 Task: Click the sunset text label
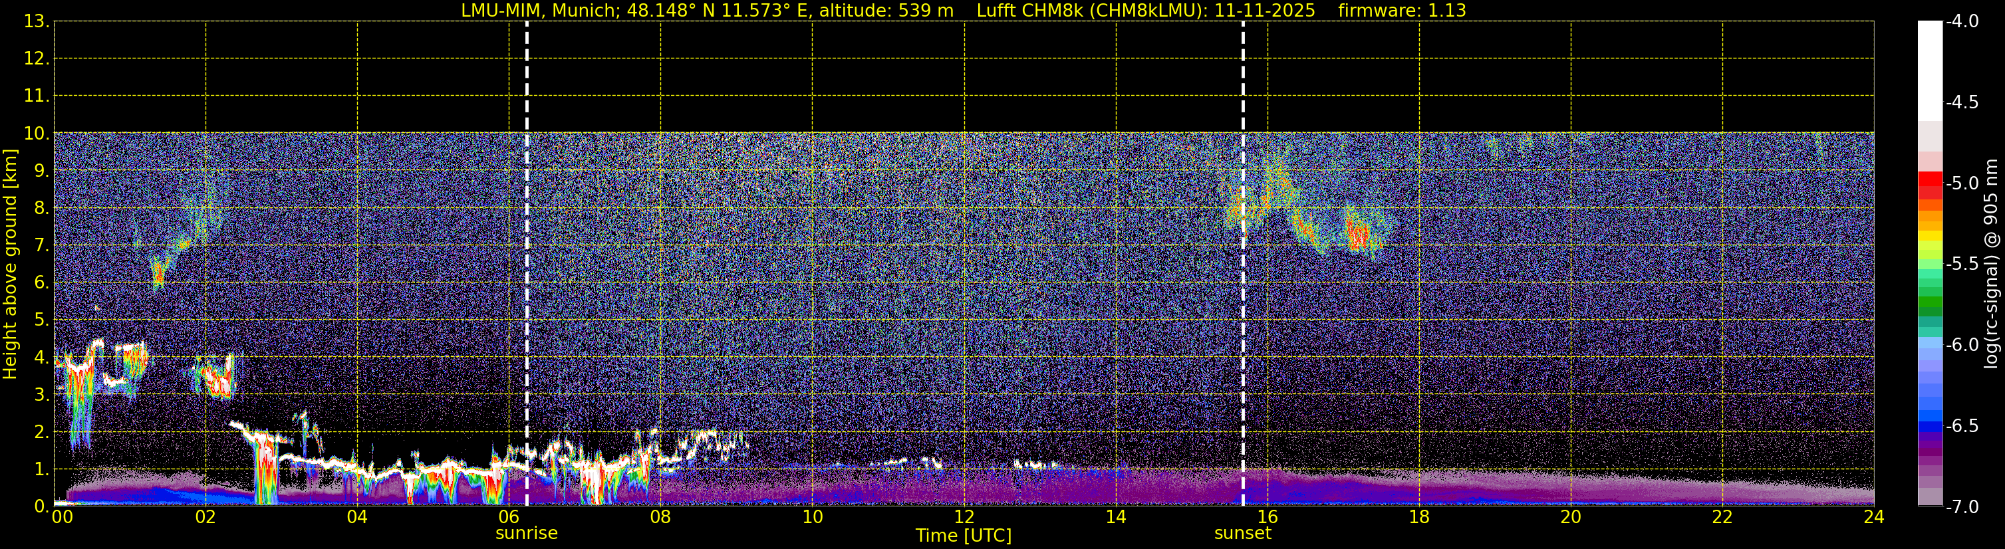click(x=1243, y=534)
